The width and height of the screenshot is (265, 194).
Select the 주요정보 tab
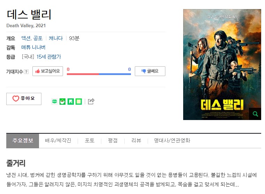(23, 141)
